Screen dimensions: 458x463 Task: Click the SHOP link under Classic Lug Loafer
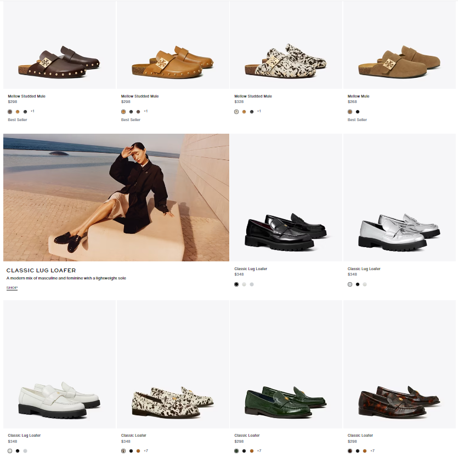pos(12,288)
